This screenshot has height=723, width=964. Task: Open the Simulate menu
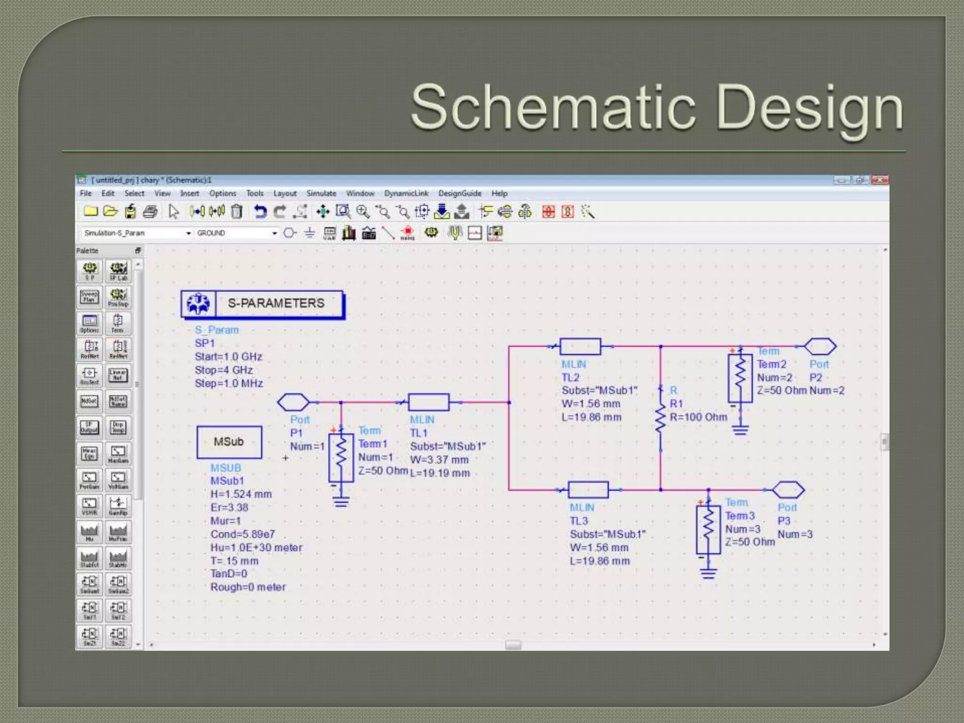point(321,193)
